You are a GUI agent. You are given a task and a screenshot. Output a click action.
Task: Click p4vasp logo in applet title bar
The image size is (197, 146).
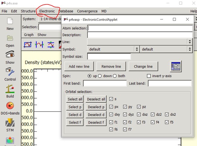(x=66, y=19)
